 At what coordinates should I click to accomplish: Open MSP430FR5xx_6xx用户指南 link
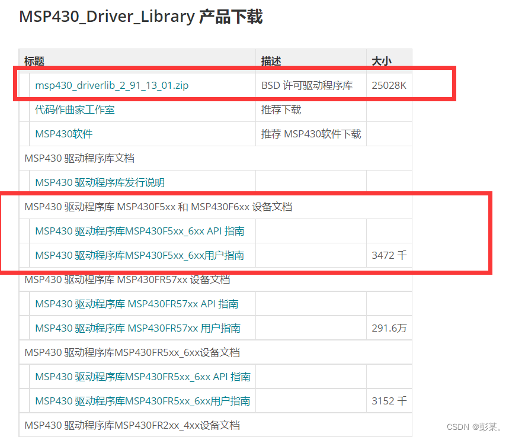coord(143,401)
